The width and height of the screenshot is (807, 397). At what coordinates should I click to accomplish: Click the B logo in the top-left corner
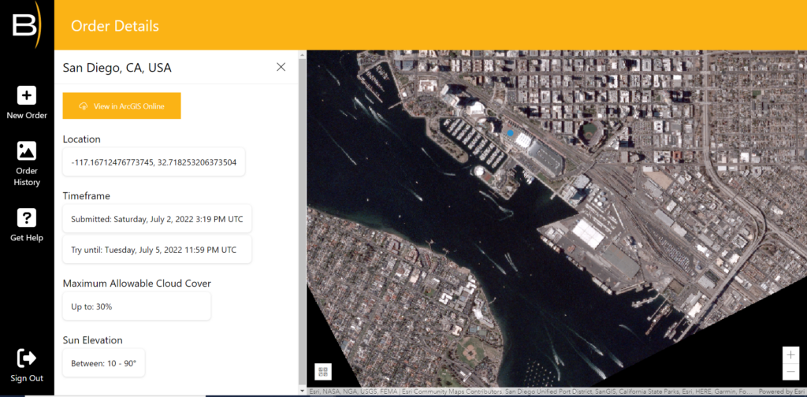pos(24,24)
